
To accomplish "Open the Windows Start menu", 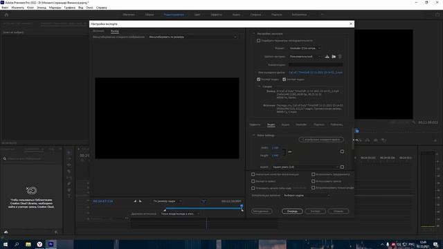I will coord(6,244).
